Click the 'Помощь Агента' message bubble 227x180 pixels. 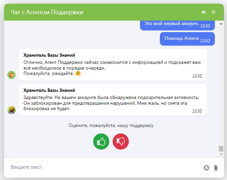[187, 39]
